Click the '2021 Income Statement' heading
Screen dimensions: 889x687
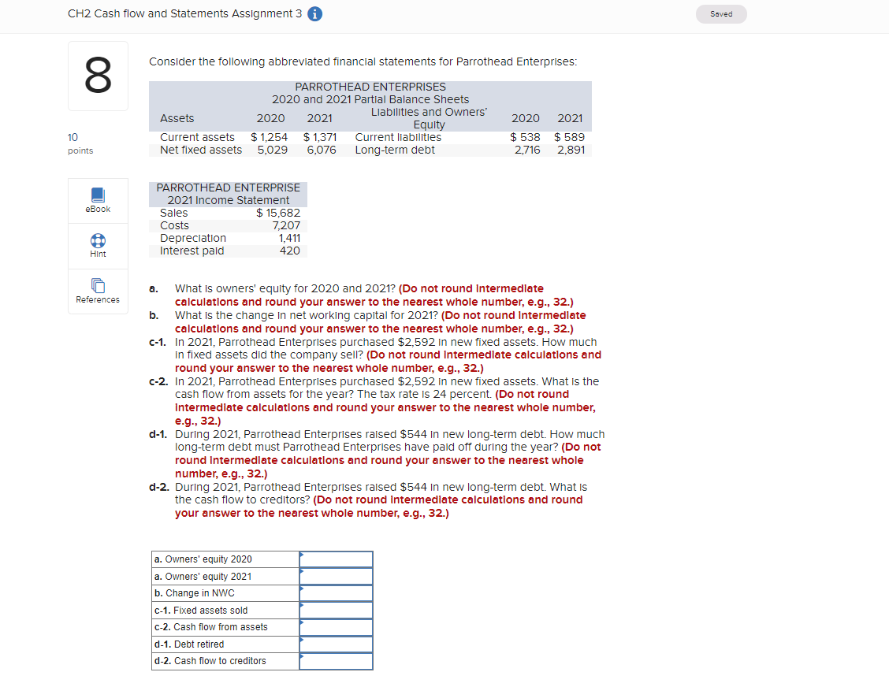pyautogui.click(x=228, y=200)
